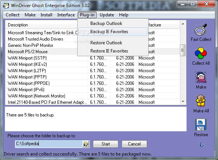218x160 pixels.
Task: Choose Restore Outlook menu entry
Action: [x=113, y=43]
